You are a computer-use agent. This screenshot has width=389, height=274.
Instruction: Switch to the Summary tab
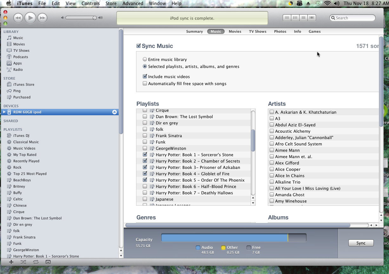194,31
